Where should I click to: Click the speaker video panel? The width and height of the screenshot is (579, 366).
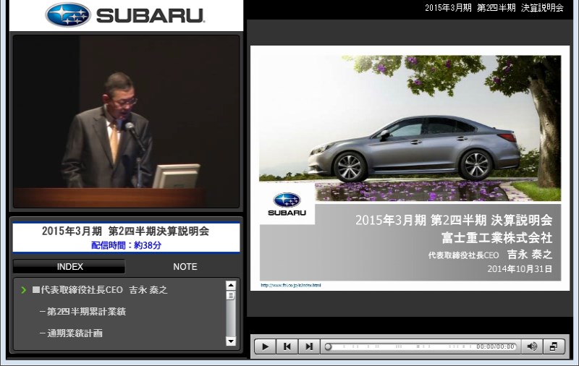click(x=126, y=122)
